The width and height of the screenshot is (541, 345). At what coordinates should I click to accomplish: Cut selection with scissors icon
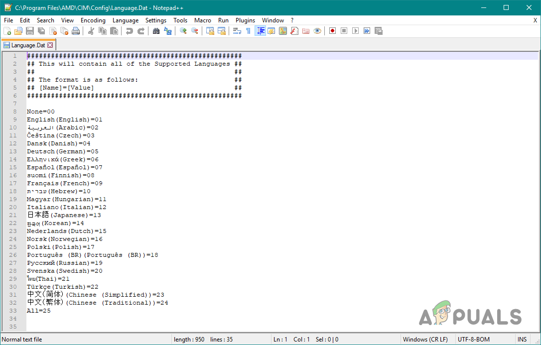[x=91, y=31]
